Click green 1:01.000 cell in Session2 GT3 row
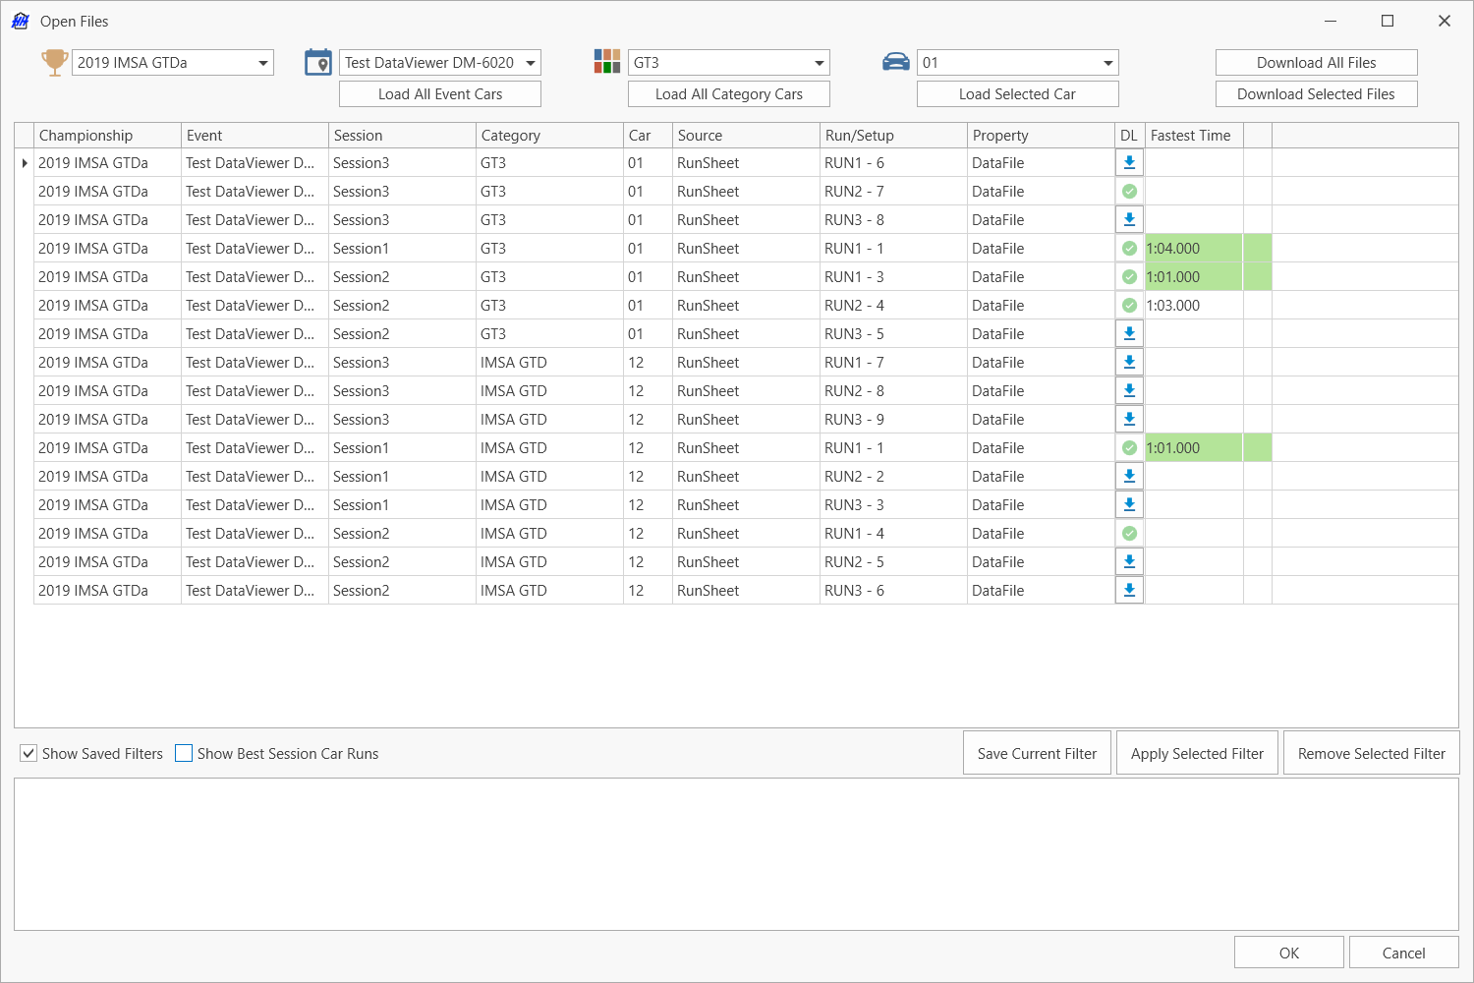 click(1194, 276)
